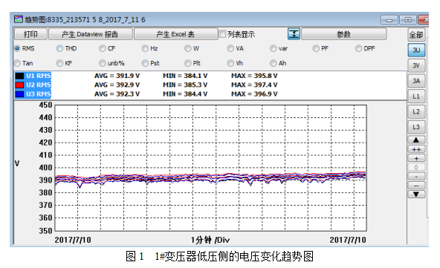440x268 pixels.
Task: Select the unb% radio option
Action: [x=103, y=63]
